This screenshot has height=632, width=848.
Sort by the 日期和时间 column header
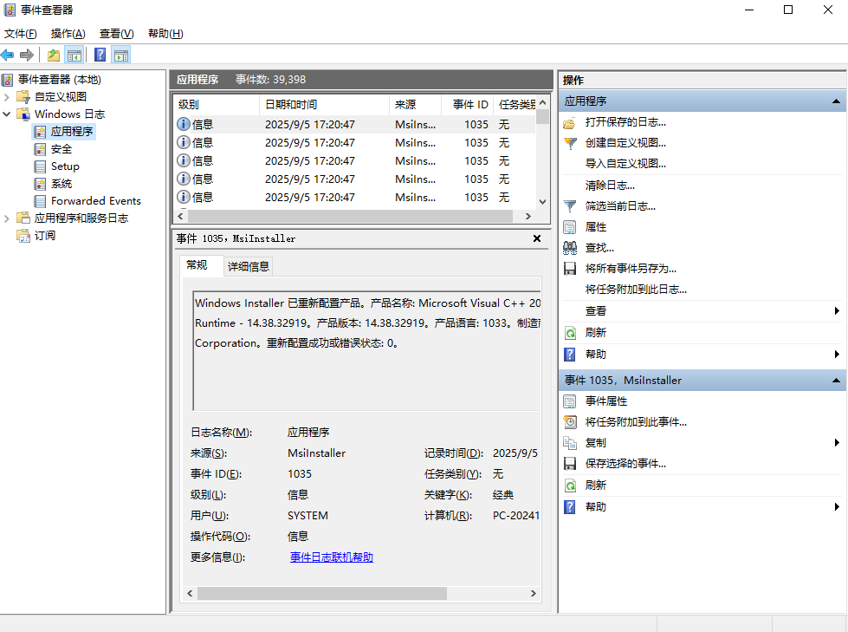click(324, 104)
